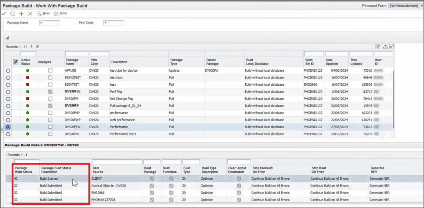Screen dimensions: 424x208
Task: Open the Row menu
Action: pos(46,14)
